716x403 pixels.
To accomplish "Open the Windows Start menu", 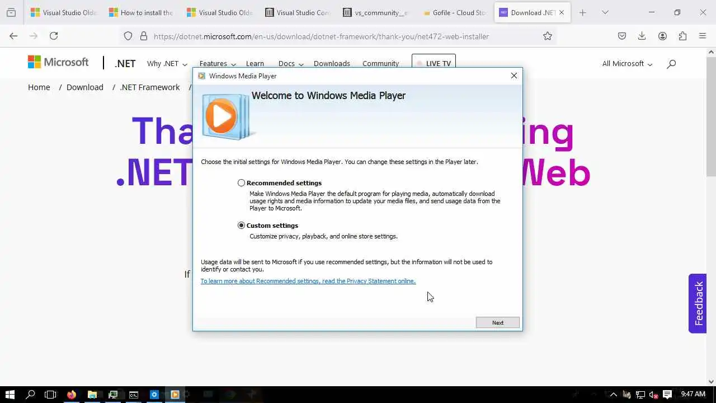I will [10, 395].
